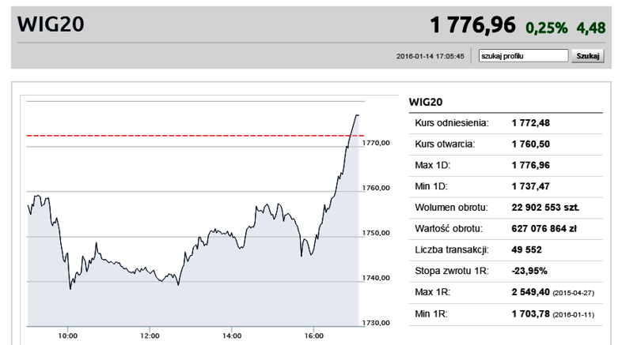Select the 'Kurs odniesienia' table row label
The height and width of the screenshot is (345, 622).
(x=451, y=123)
